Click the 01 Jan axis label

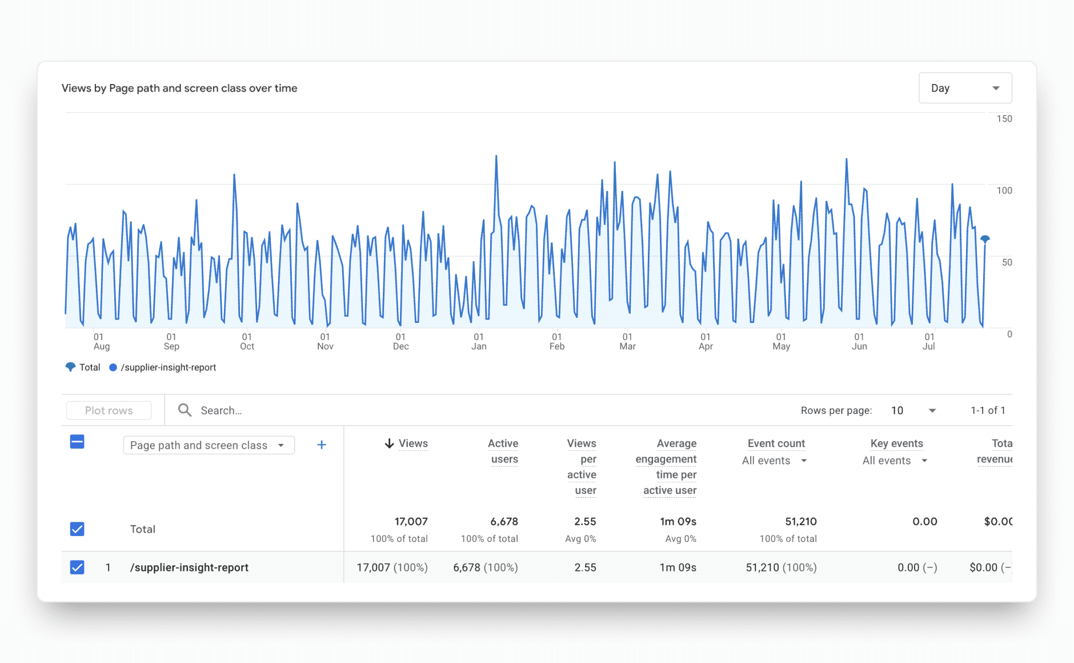[x=479, y=341]
